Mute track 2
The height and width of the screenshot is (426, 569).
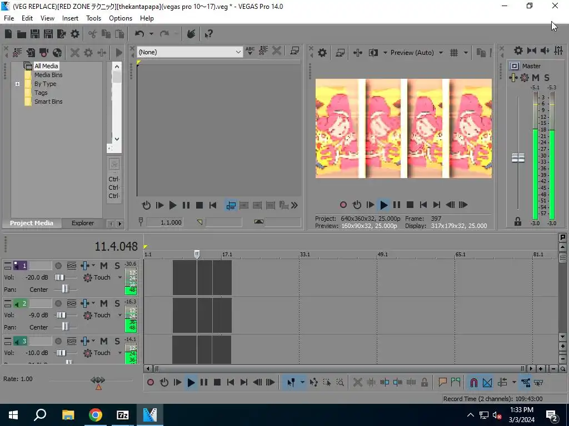pos(104,303)
